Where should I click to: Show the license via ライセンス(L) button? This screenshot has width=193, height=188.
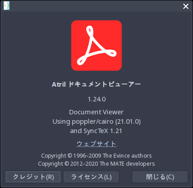tap(91, 177)
